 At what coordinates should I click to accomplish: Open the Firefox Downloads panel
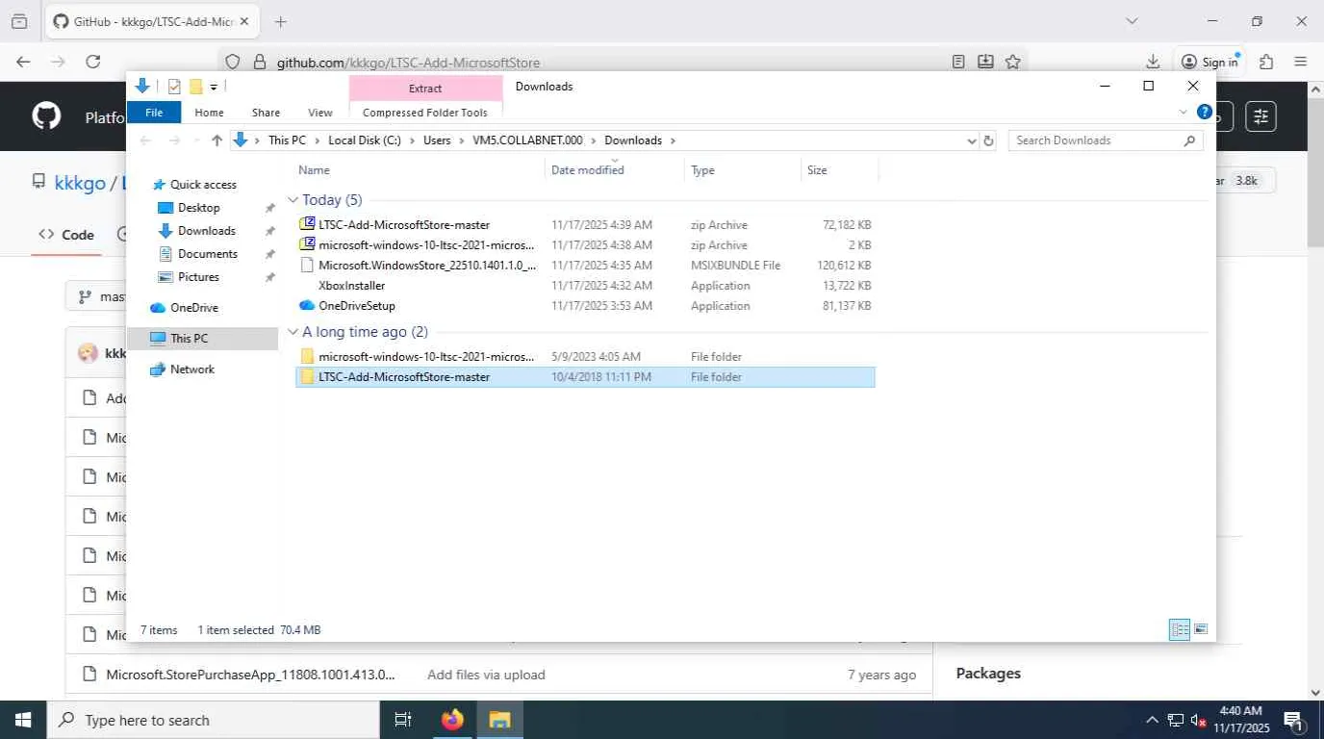tap(1153, 62)
